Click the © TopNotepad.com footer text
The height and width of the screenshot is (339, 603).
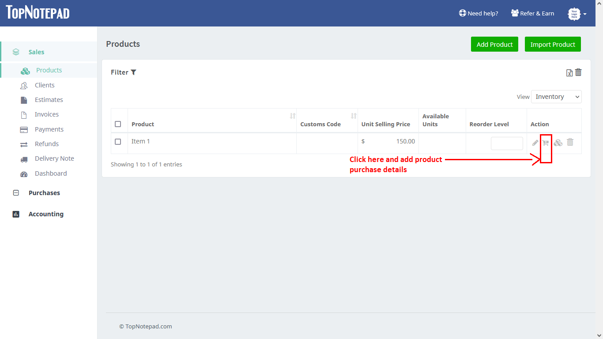pos(146,327)
